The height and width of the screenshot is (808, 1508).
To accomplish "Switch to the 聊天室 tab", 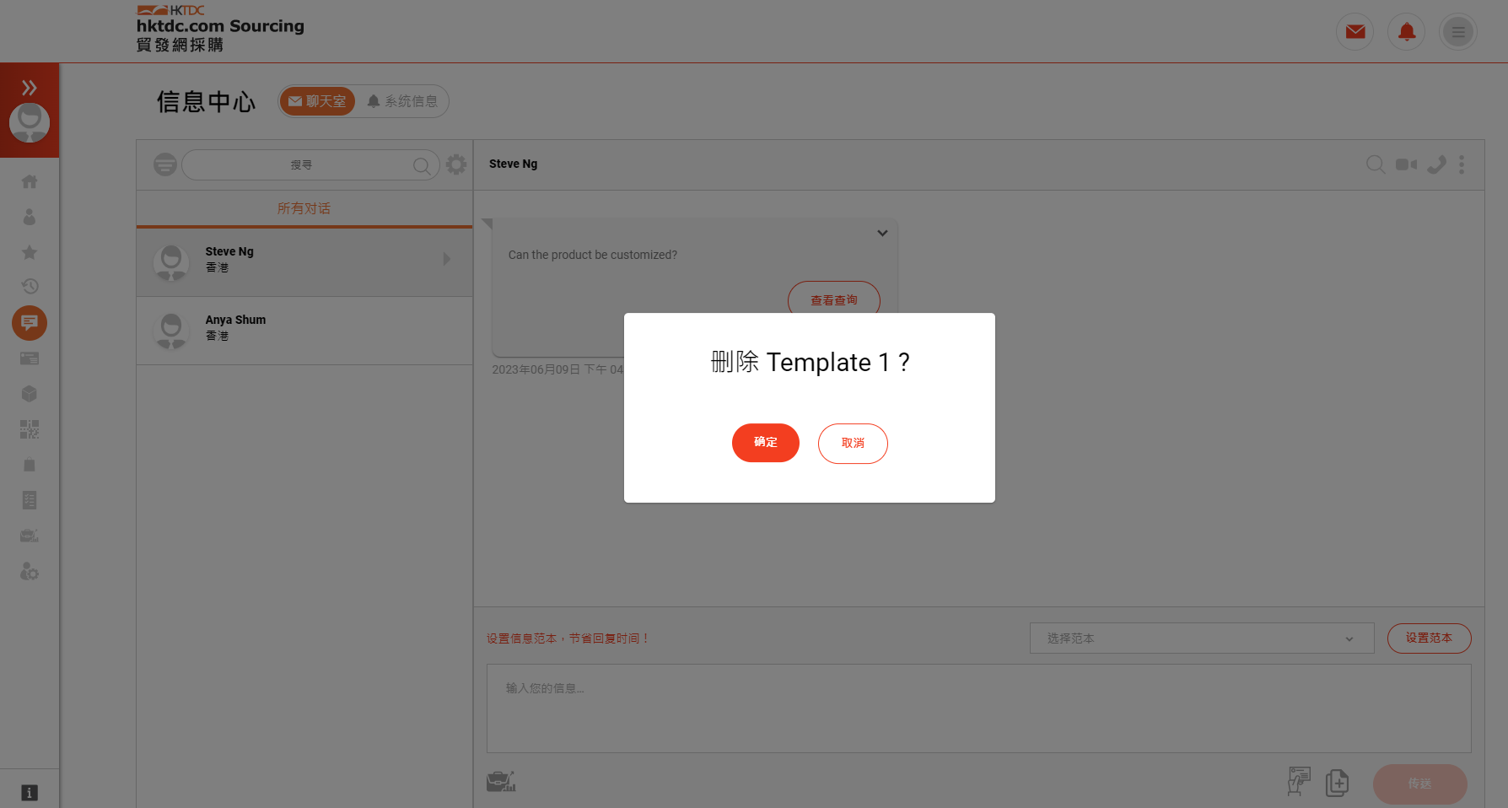I will (317, 101).
